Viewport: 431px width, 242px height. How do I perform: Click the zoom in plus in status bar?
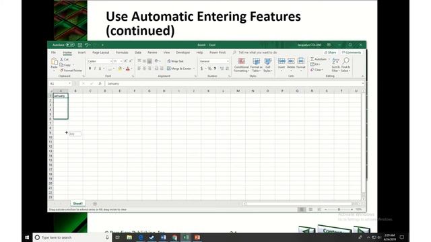(352, 209)
